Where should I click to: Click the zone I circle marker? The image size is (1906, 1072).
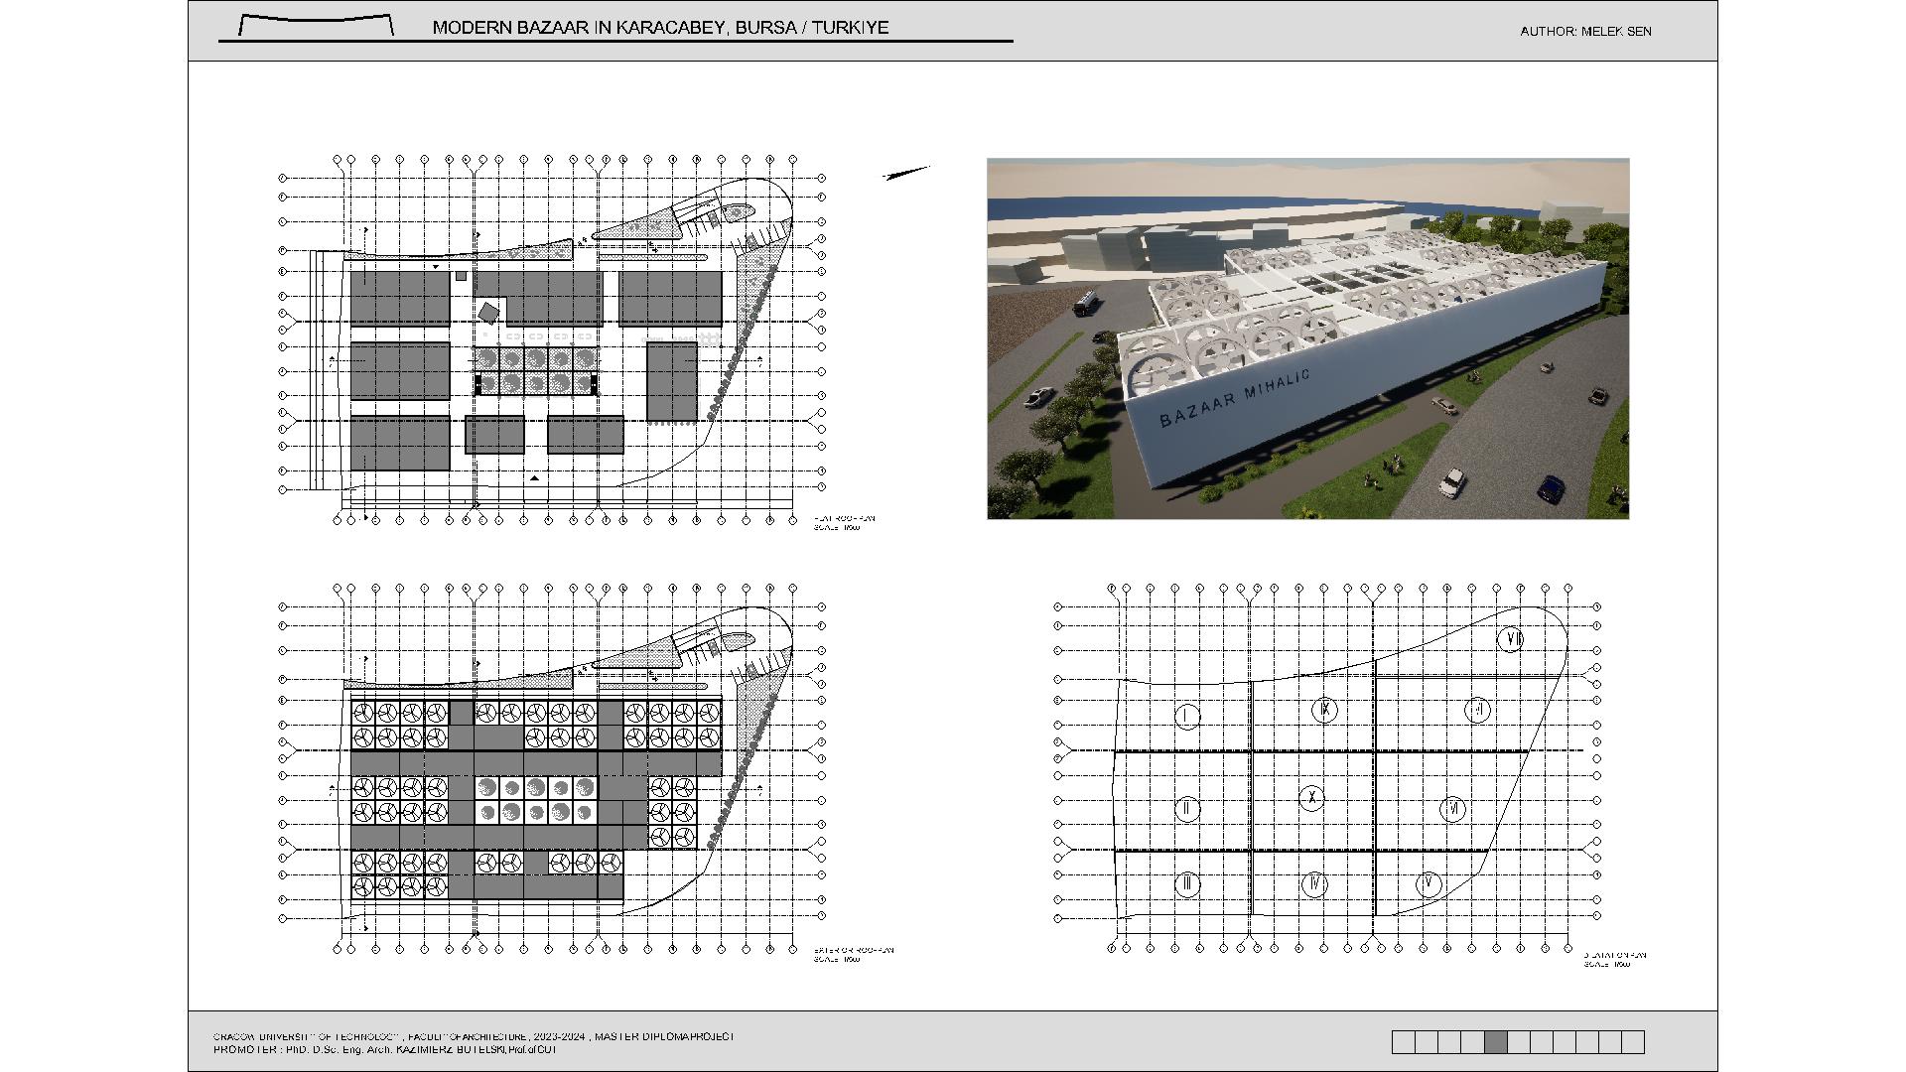1187,717
